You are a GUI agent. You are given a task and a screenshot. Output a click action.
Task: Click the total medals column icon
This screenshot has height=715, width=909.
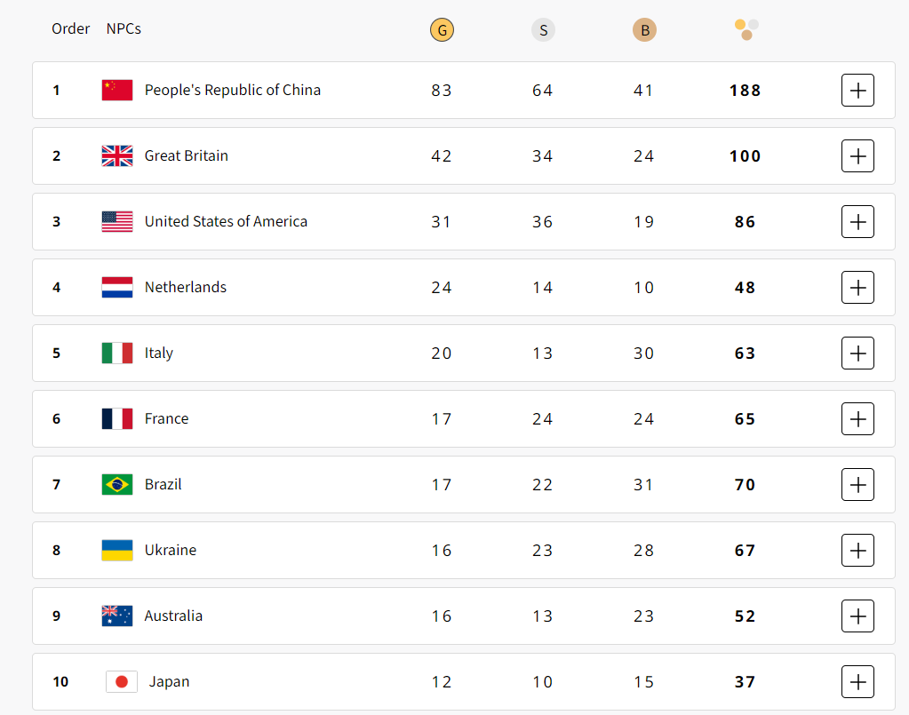[x=746, y=29]
